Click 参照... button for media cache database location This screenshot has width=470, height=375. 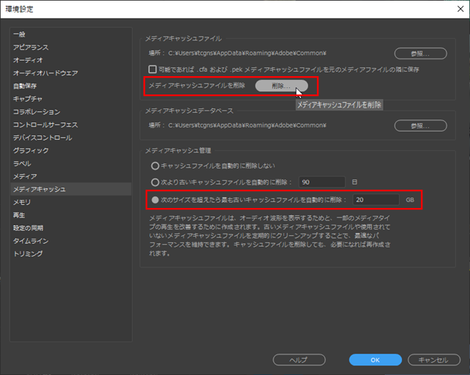[x=420, y=126]
